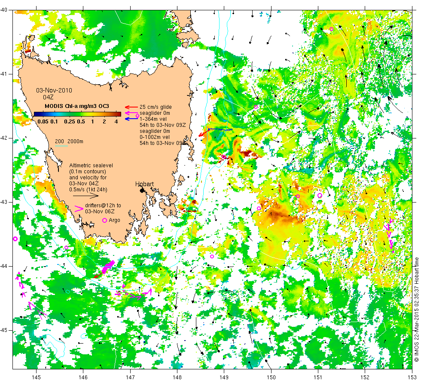
Task: Click the 147 longitude axis label
Action: coord(130,378)
